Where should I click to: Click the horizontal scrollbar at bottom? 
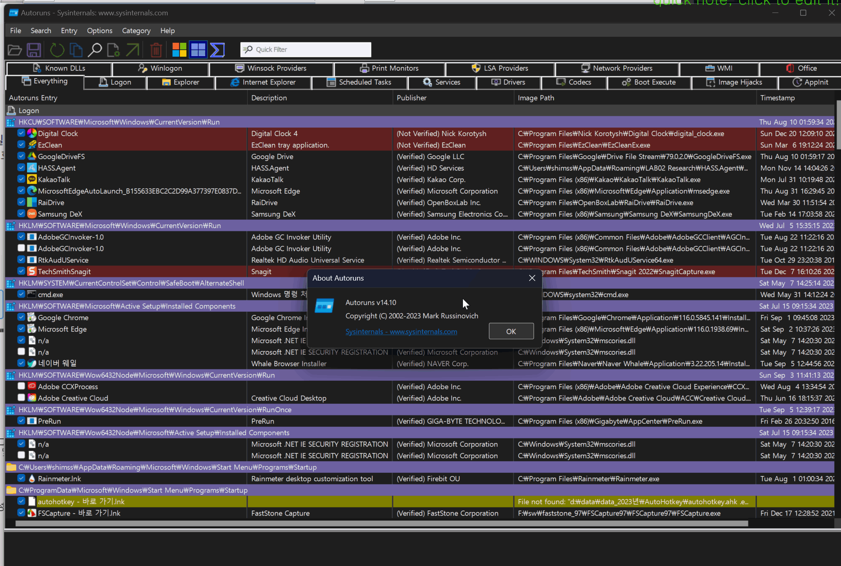click(382, 524)
